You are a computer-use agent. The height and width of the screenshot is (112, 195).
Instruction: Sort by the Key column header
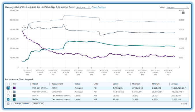[x=15, y=84]
